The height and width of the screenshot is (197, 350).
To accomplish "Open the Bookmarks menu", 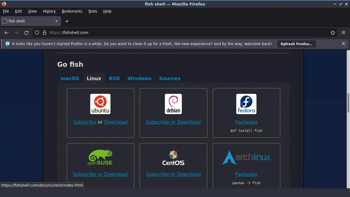I will click(72, 11).
